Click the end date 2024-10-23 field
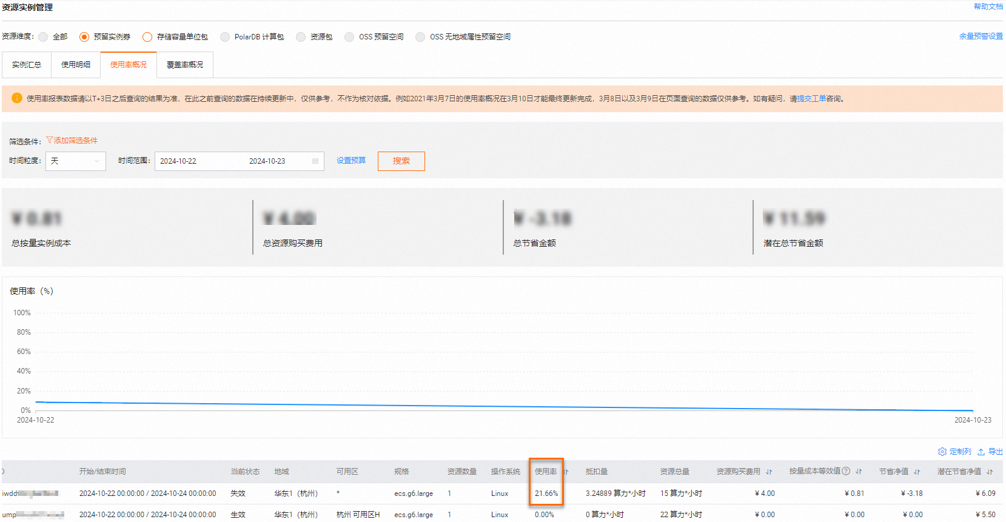 point(267,161)
